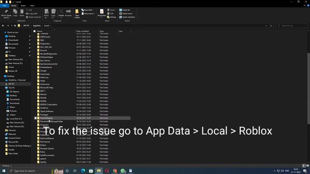Screen dimensions: 310x174
Task: Click the Windows Start button
Action: tap(4, 171)
